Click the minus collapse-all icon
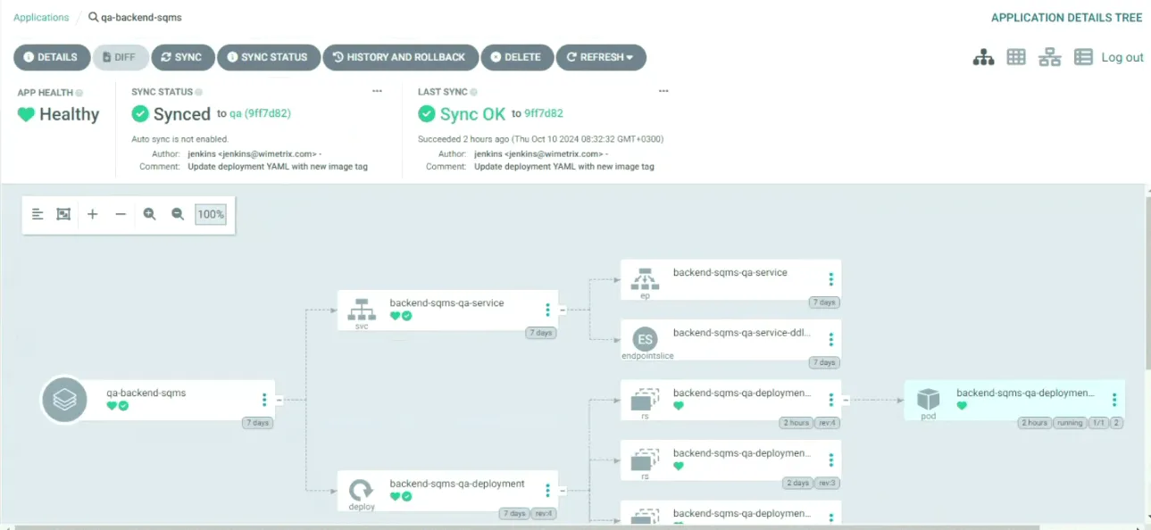Image resolution: width=1151 pixels, height=530 pixels. (121, 214)
